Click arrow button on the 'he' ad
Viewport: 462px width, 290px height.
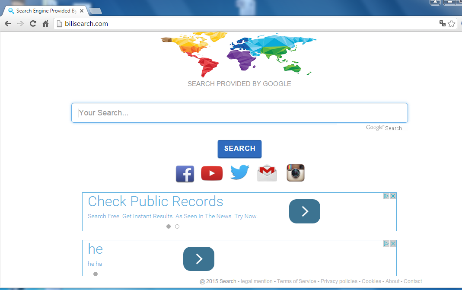pyautogui.click(x=199, y=259)
